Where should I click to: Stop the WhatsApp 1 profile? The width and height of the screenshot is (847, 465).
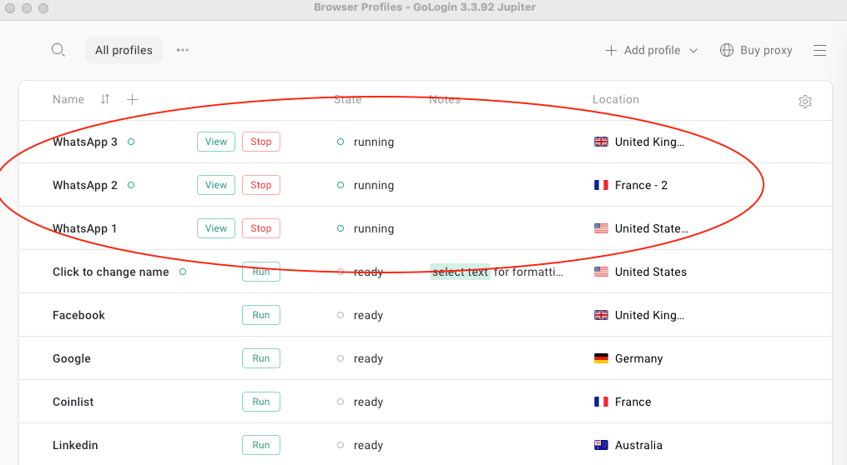261,228
